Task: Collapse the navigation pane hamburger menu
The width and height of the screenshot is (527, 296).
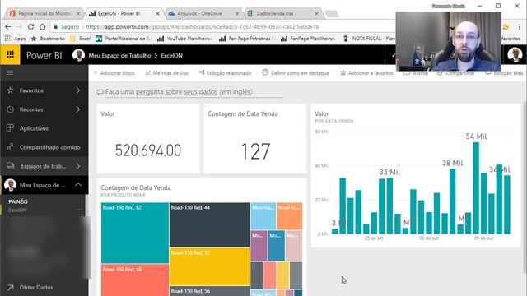Action: point(10,72)
